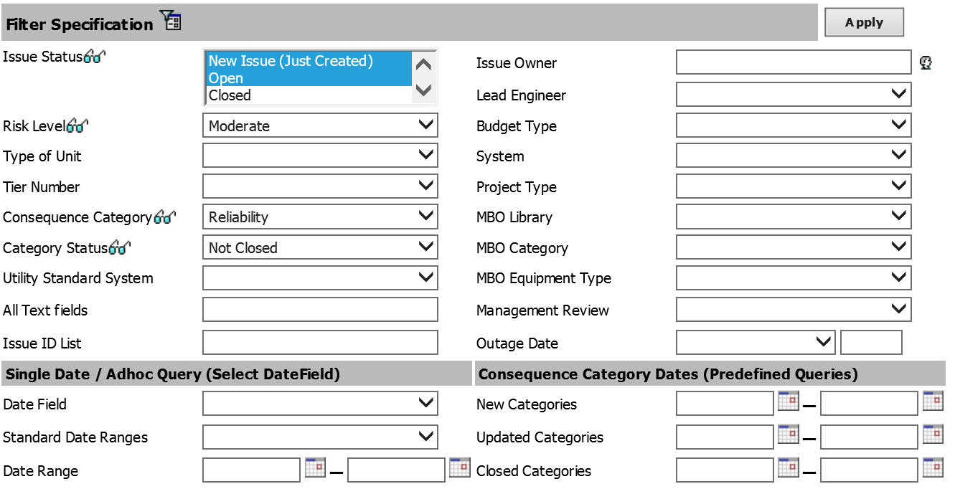Open the MBO Library dropdown

[794, 217]
